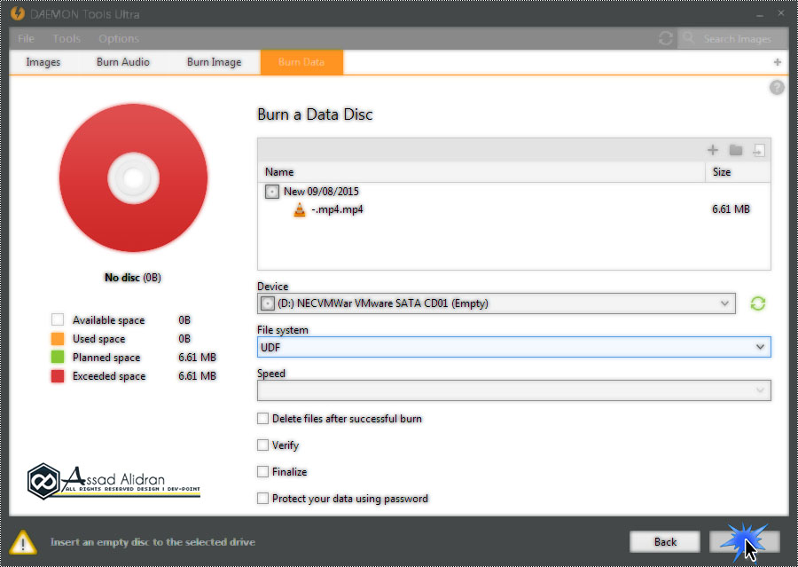
Task: Open the Tools menu
Action: [66, 39]
